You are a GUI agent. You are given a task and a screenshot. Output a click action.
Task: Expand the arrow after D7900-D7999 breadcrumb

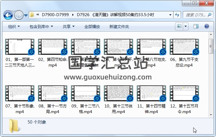coord(73,15)
